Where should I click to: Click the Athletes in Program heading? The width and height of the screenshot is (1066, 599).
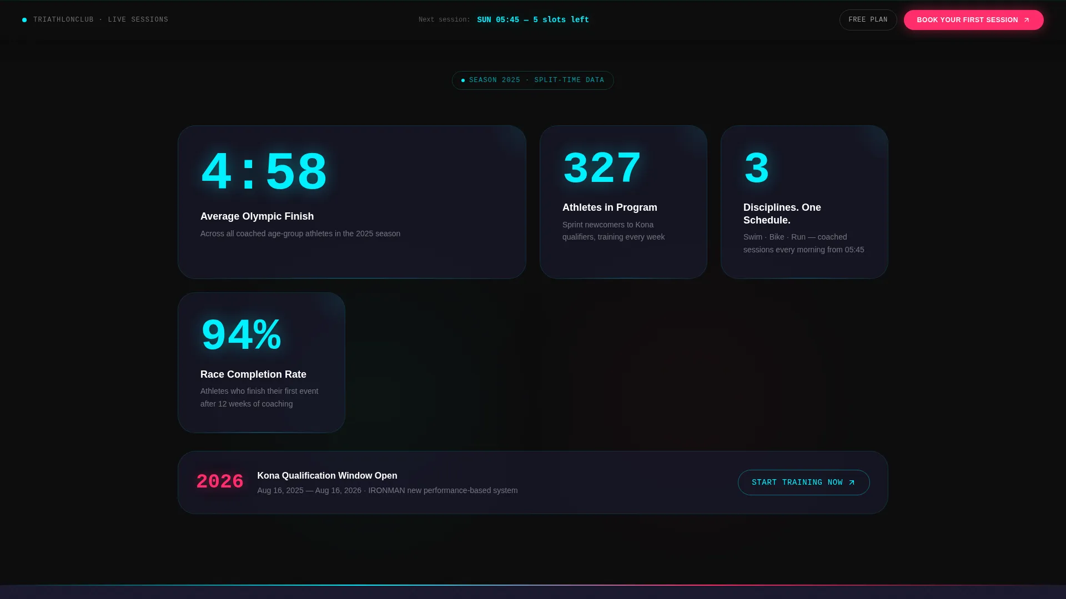click(x=610, y=207)
